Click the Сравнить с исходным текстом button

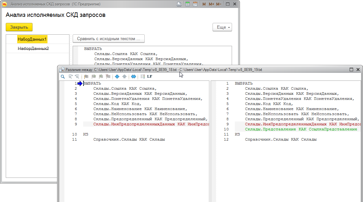109,38
